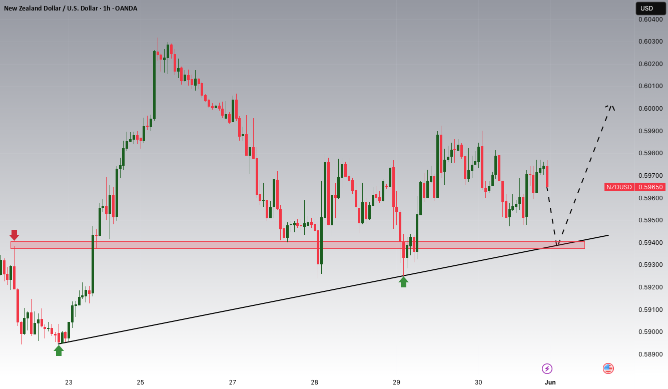Screen dimensions: 668x389
Task: Click the 0.59400 price axis label
Action: click(650, 243)
